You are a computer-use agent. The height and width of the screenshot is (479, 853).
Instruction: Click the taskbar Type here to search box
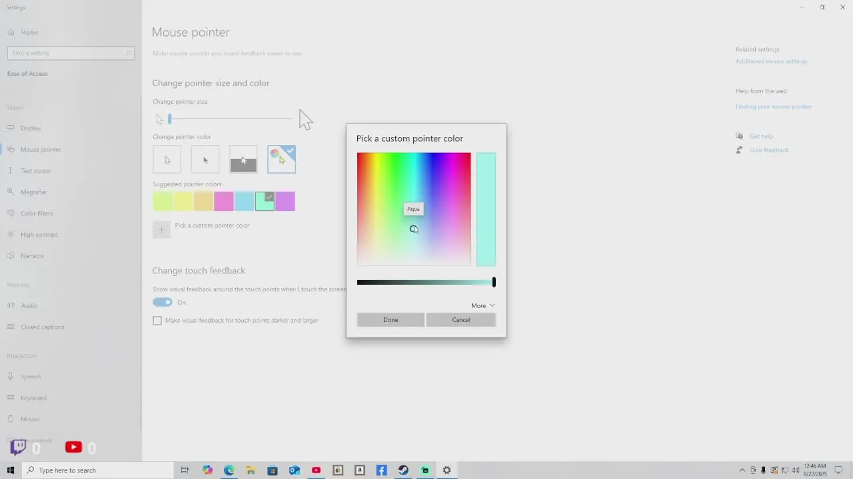[x=98, y=470]
